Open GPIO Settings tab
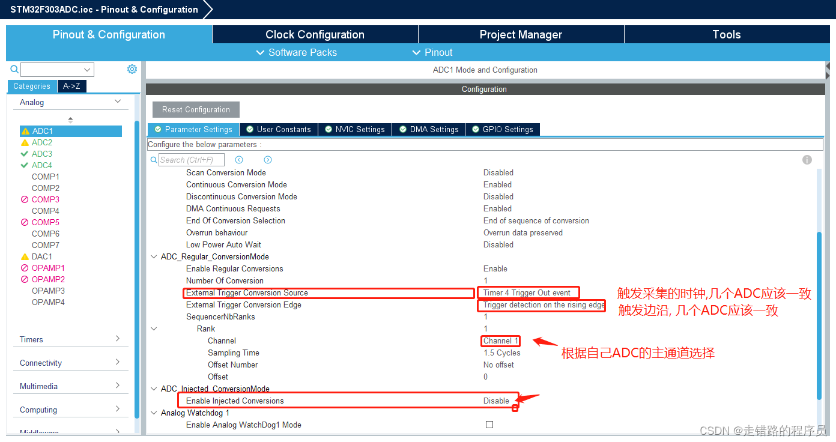This screenshot has width=836, height=442. click(x=502, y=129)
